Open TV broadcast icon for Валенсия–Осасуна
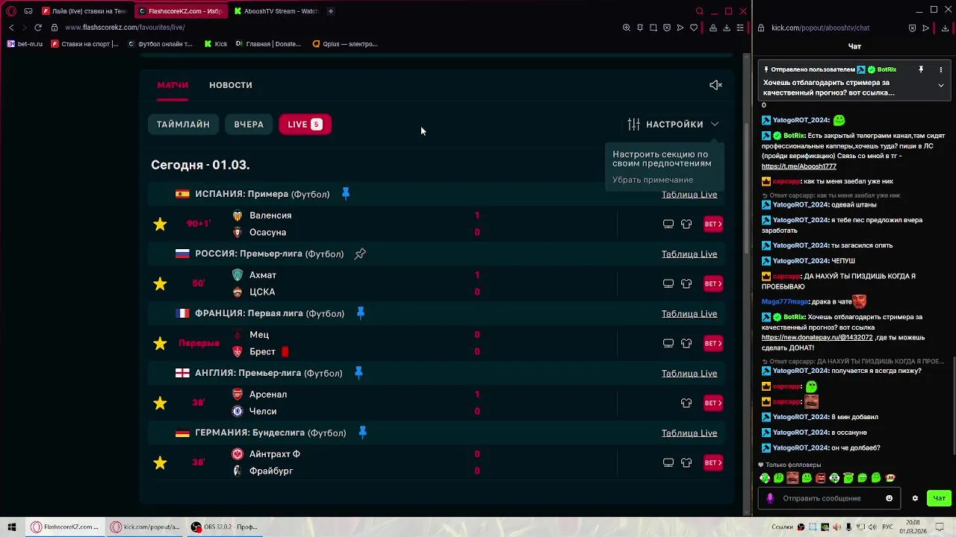Image resolution: width=956 pixels, height=537 pixels. 668,224
